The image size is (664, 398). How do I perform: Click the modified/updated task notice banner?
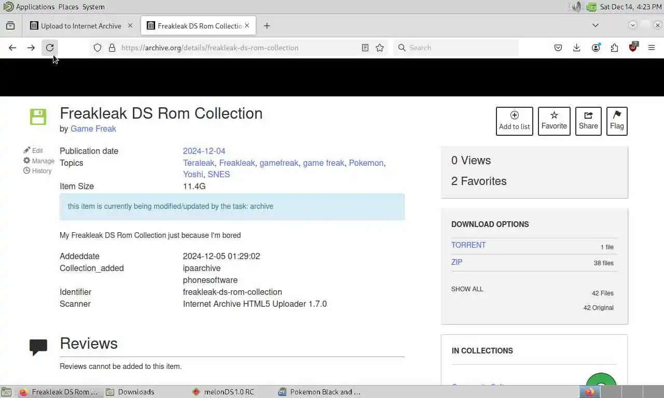[232, 206]
